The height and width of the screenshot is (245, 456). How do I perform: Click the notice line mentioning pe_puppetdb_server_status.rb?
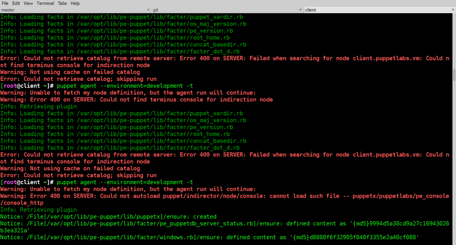225,227
